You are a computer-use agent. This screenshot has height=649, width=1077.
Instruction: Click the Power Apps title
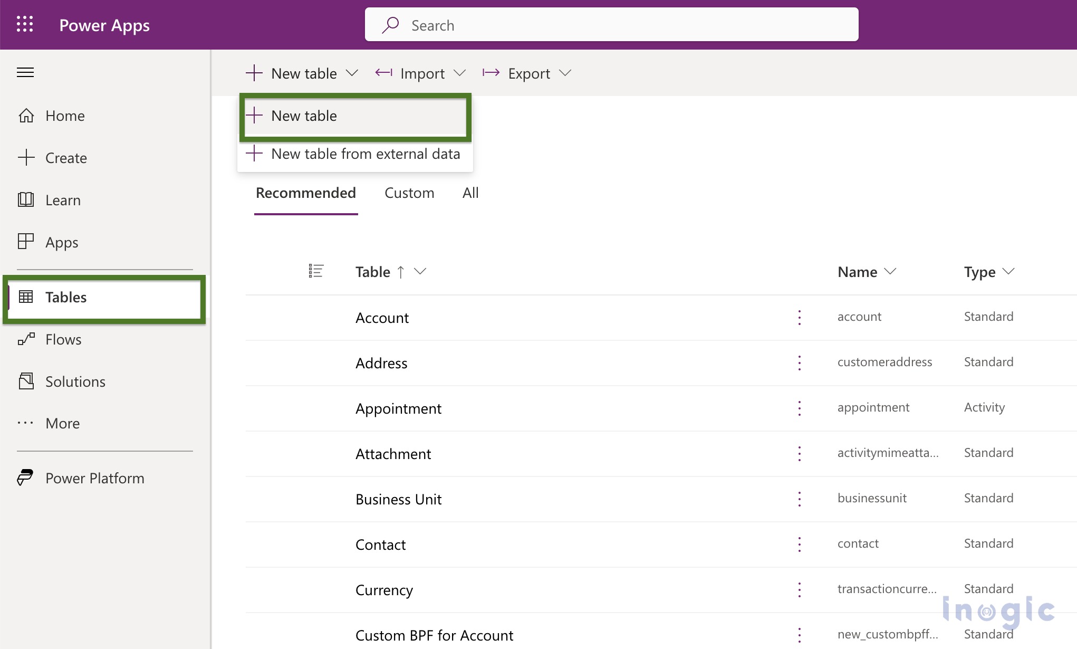(104, 25)
